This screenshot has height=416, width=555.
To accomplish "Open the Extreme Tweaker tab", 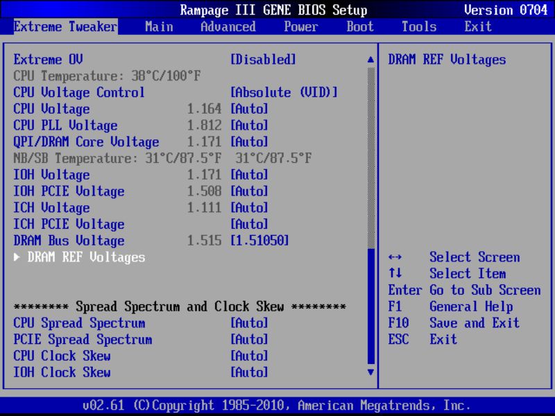I will [65, 27].
